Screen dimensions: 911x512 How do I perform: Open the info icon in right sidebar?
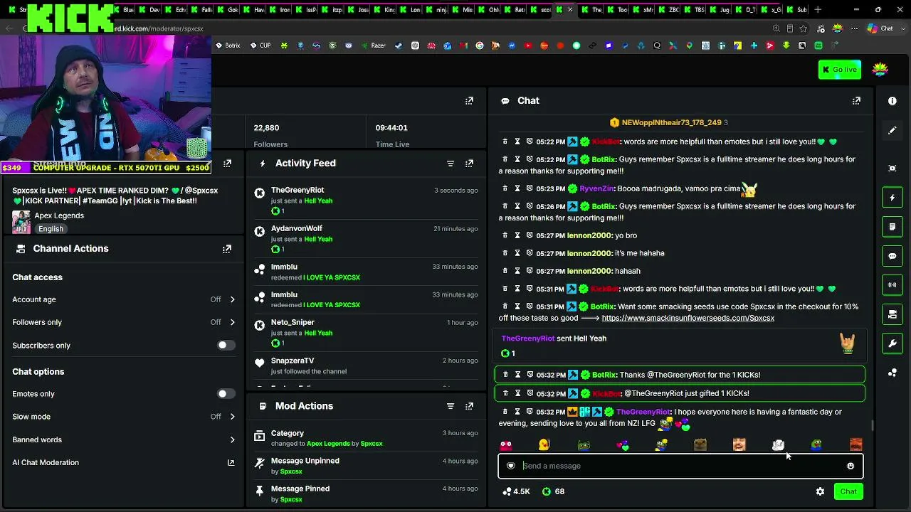point(892,101)
